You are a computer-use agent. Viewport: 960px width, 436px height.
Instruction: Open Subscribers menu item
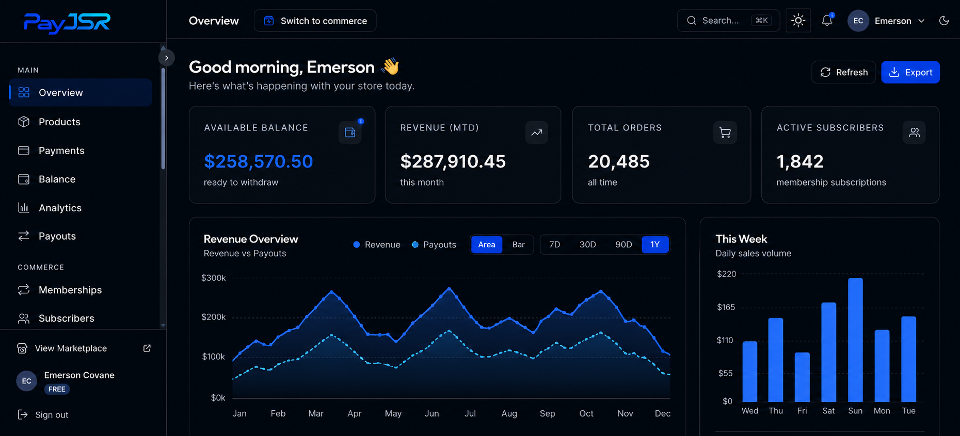(81, 318)
